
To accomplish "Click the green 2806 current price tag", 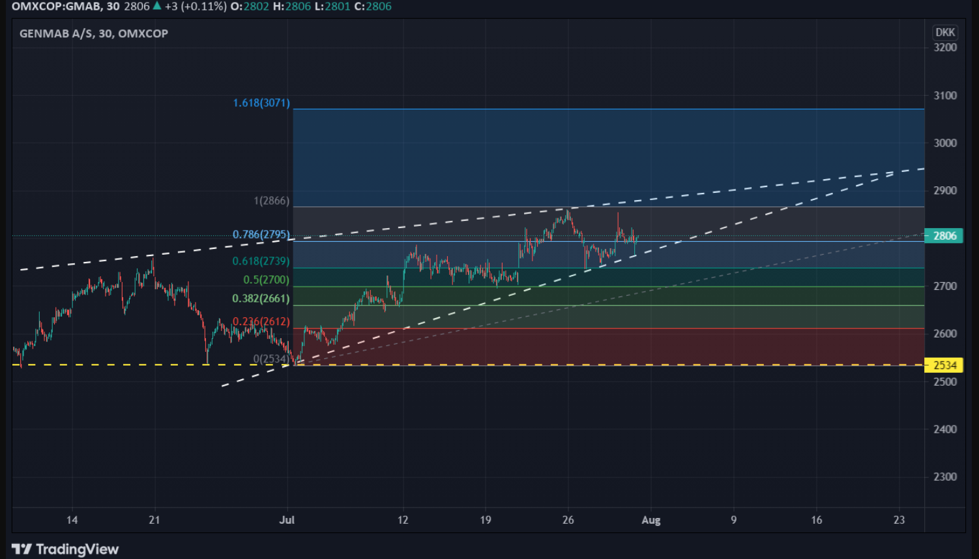I will pyautogui.click(x=944, y=236).
